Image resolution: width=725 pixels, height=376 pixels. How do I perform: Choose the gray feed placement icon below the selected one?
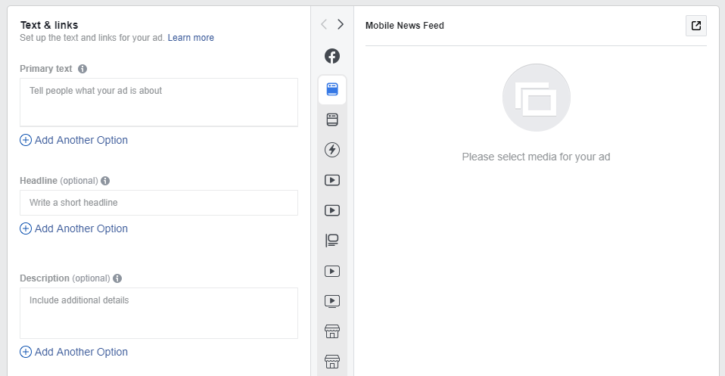(332, 120)
